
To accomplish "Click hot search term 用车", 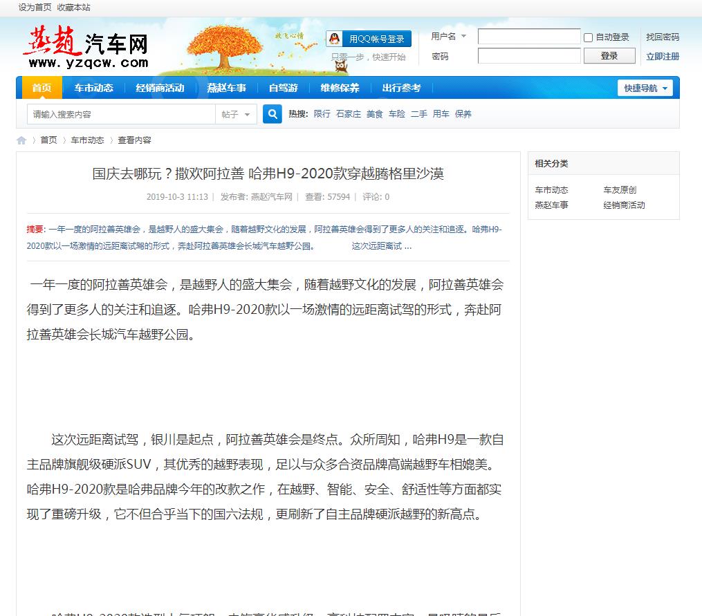I will (441, 114).
